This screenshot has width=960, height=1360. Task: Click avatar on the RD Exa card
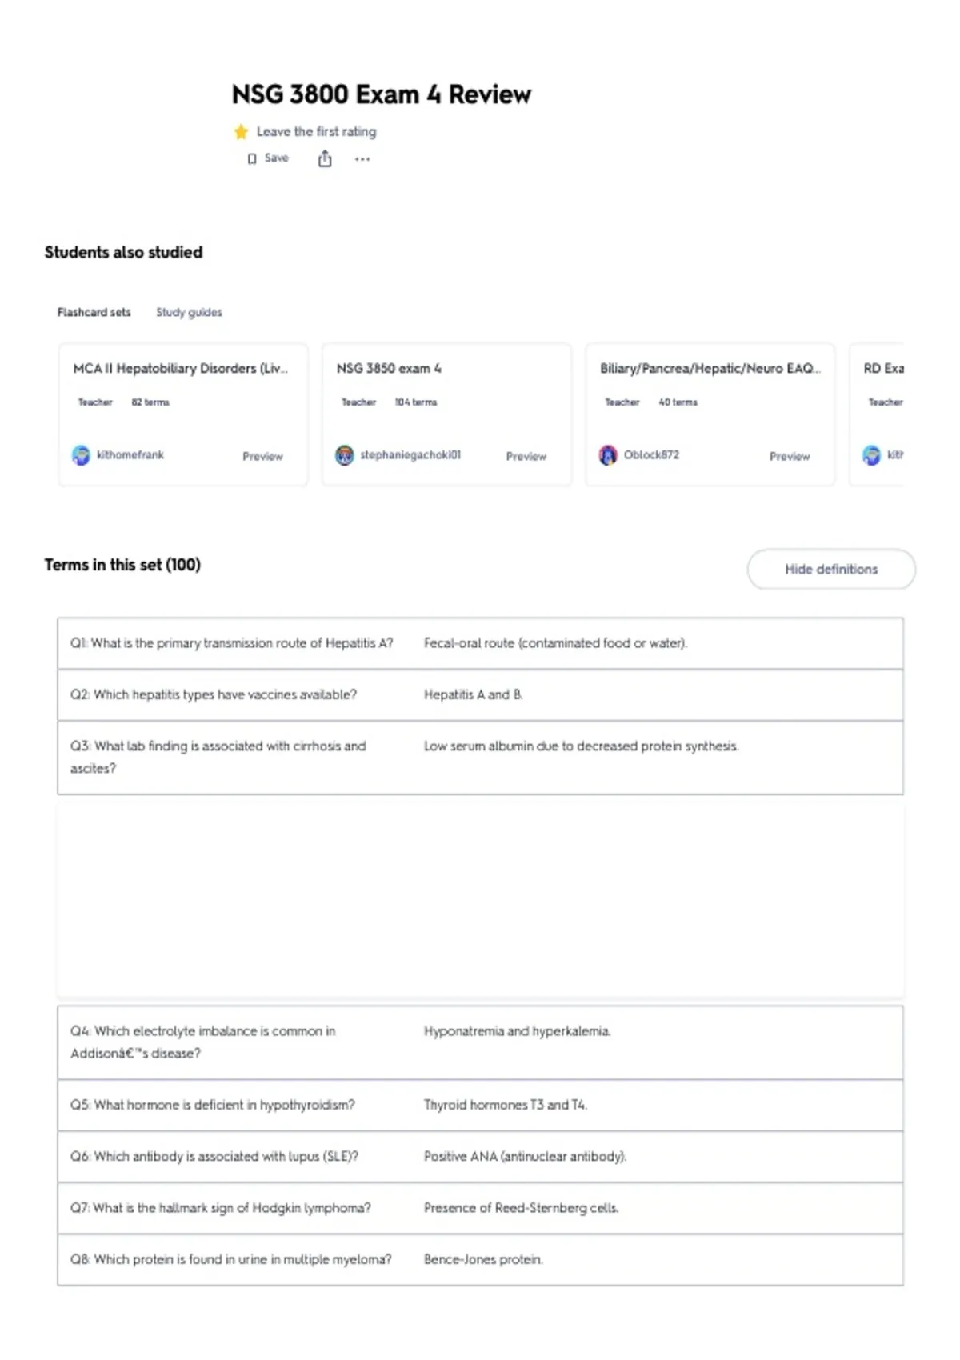[871, 455]
